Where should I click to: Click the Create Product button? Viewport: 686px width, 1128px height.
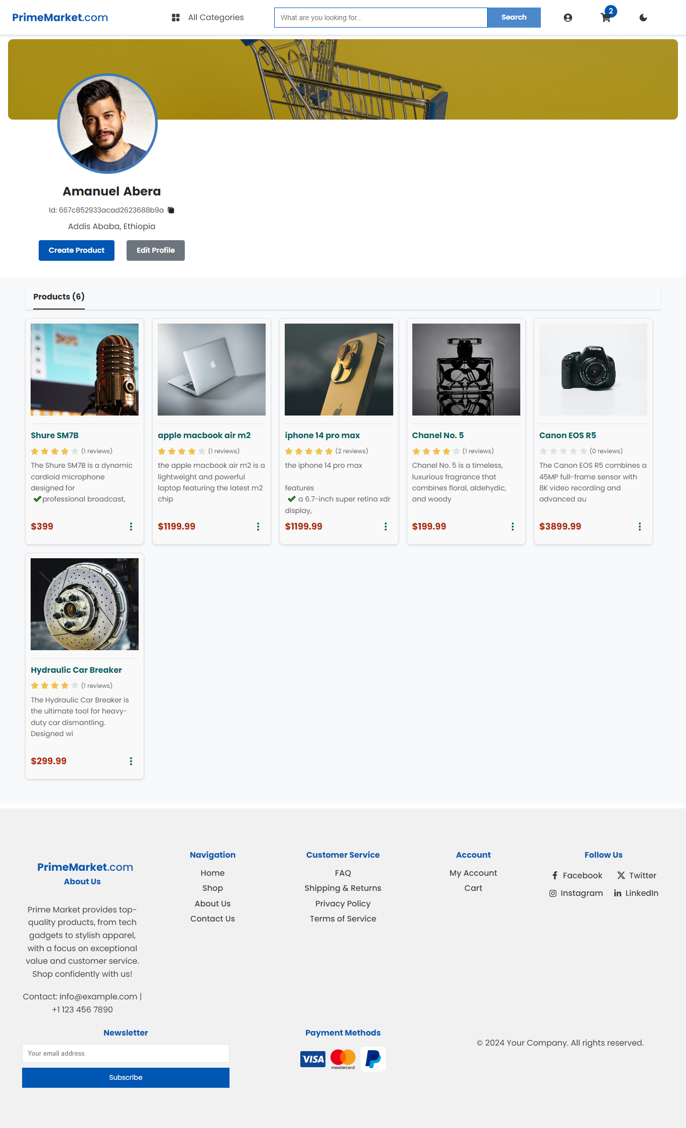pyautogui.click(x=76, y=250)
